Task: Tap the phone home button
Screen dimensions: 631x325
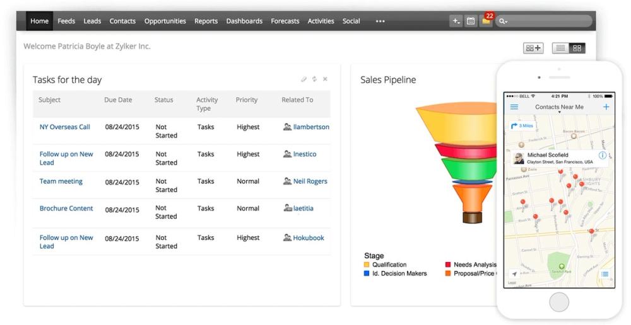Action: click(x=559, y=302)
